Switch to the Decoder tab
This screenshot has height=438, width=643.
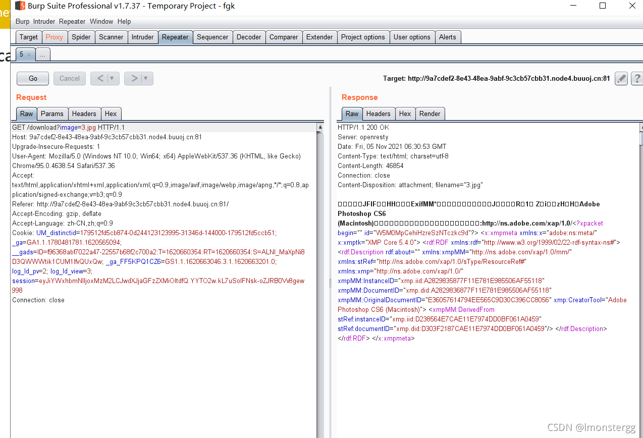(249, 37)
